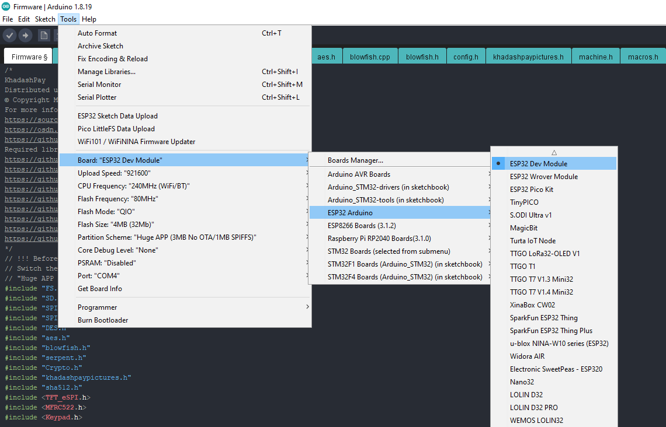
Task: Expand Core Debug Level "None" submenu
Action: 185,250
